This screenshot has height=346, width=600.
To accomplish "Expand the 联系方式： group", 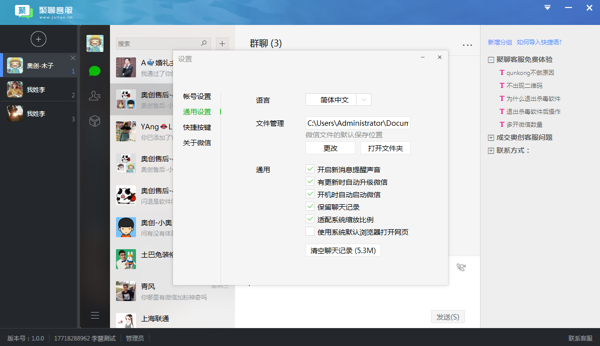I will point(491,150).
